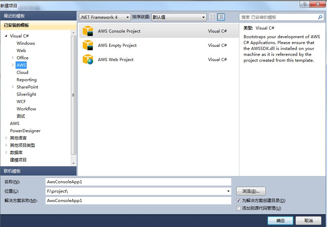Click the AWS Web Project name text
The width and height of the screenshot is (327, 227).
(116, 59)
